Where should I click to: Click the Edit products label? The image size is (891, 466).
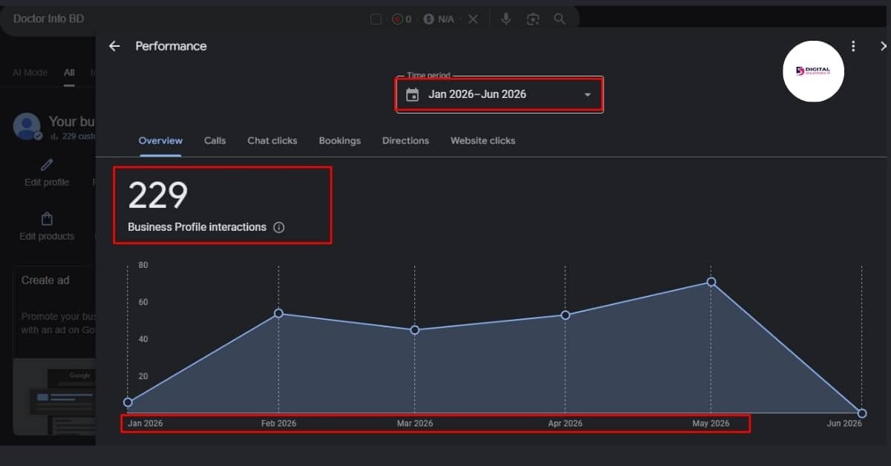pyautogui.click(x=47, y=237)
